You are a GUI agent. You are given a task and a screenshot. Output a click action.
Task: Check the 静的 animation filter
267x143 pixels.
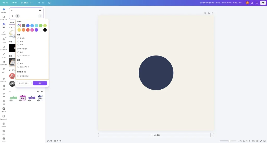[19, 52]
